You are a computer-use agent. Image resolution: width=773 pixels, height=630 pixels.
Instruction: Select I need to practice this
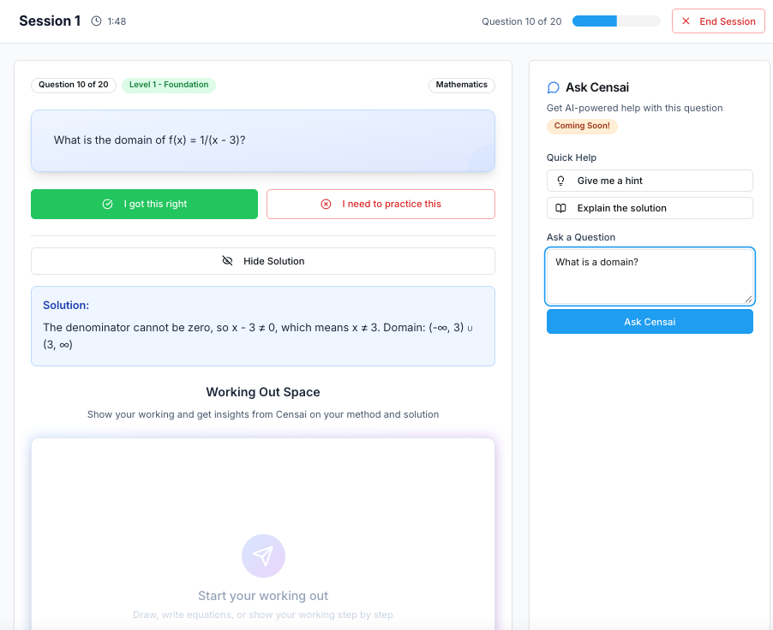tap(381, 205)
